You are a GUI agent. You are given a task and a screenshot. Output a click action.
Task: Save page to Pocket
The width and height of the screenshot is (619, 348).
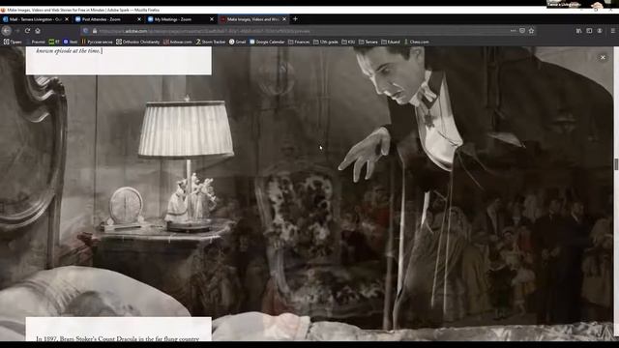coord(522,31)
